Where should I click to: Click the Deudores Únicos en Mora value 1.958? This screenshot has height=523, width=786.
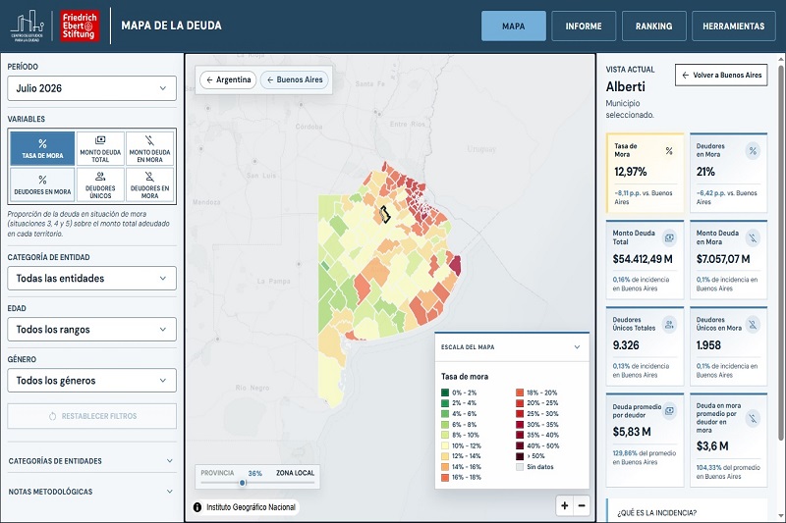point(708,345)
